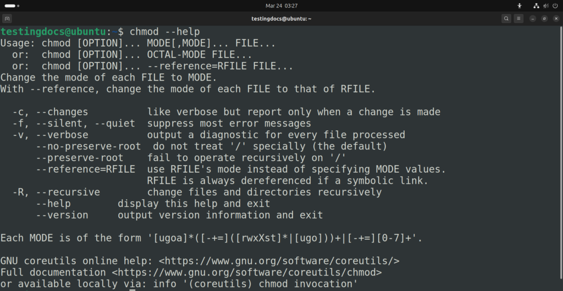Click the typed 'chmod --help' command text
The width and height of the screenshot is (563, 291).
pyautogui.click(x=164, y=31)
